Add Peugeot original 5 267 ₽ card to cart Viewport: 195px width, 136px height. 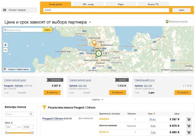click(x=52, y=93)
